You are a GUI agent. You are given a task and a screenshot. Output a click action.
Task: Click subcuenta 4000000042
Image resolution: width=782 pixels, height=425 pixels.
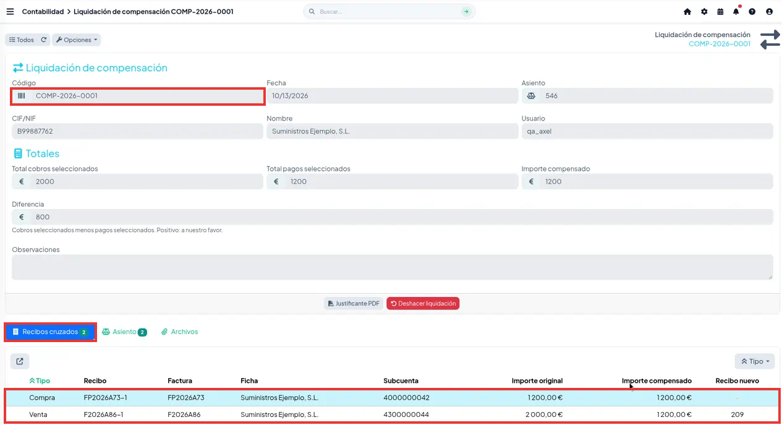coord(406,398)
